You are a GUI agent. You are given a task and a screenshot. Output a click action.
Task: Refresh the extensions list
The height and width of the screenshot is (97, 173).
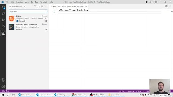tap(39, 6)
